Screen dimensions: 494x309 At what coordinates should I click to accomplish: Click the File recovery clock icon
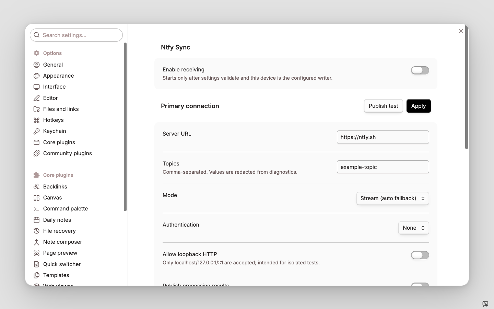point(37,231)
